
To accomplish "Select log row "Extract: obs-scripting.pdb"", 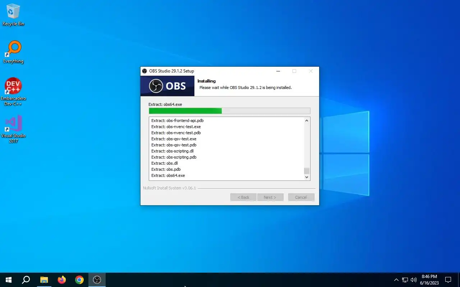I will (226, 157).
